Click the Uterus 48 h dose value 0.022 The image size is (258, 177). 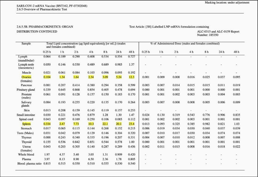236,147
